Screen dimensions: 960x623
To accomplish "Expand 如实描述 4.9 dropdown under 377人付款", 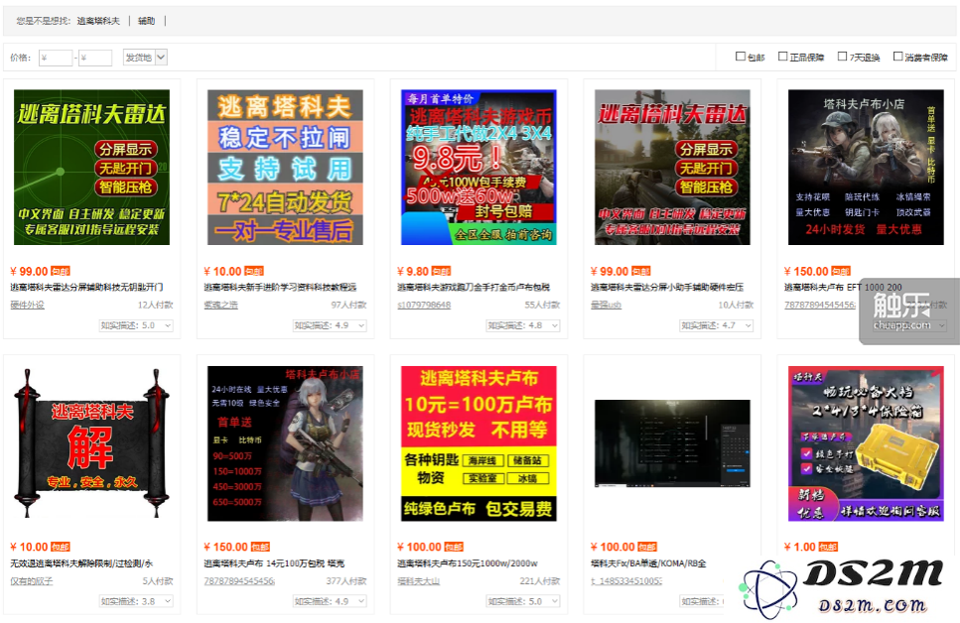I will (x=330, y=601).
